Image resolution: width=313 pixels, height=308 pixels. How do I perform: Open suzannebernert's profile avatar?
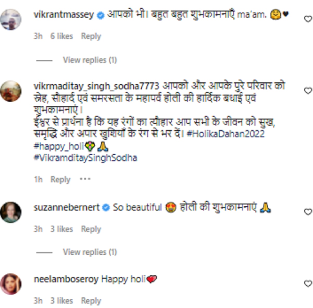pos(11,212)
